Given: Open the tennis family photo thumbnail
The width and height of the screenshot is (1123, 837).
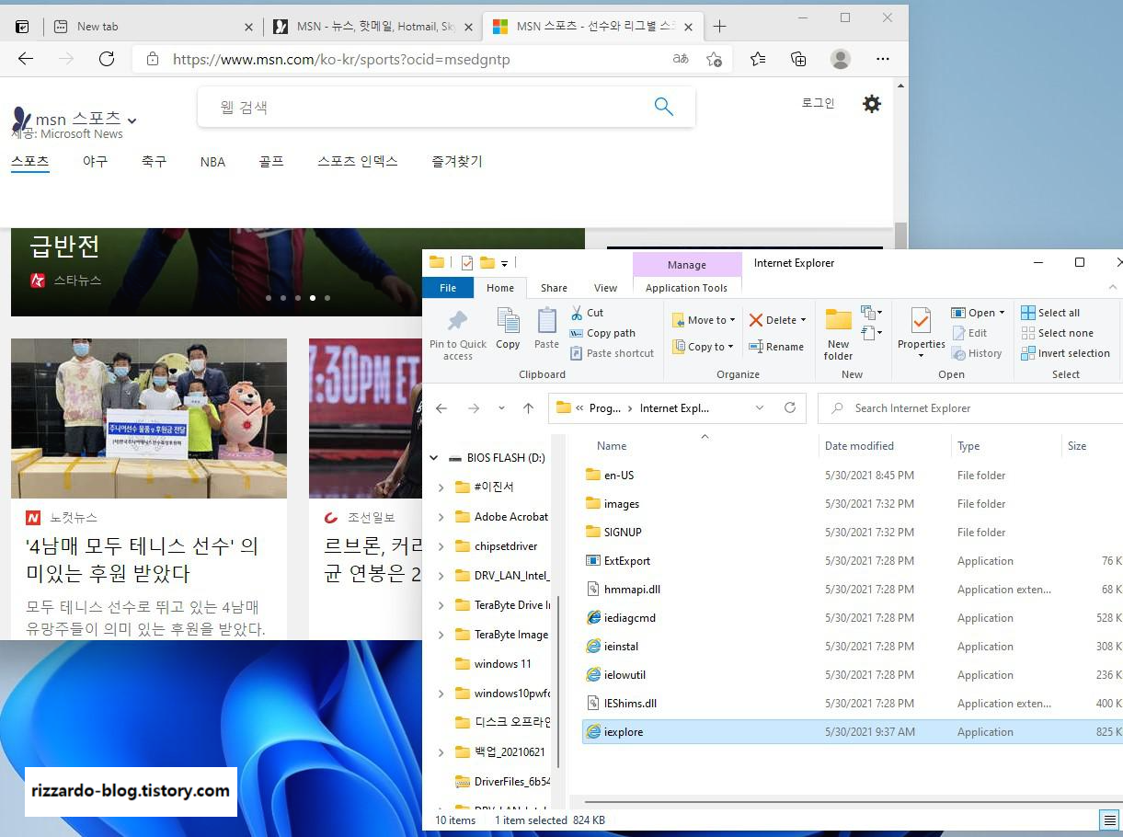Looking at the screenshot, I should [149, 418].
